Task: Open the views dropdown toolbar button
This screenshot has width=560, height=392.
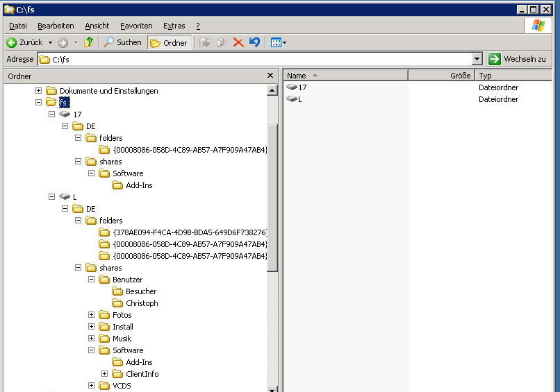Action: click(x=278, y=43)
